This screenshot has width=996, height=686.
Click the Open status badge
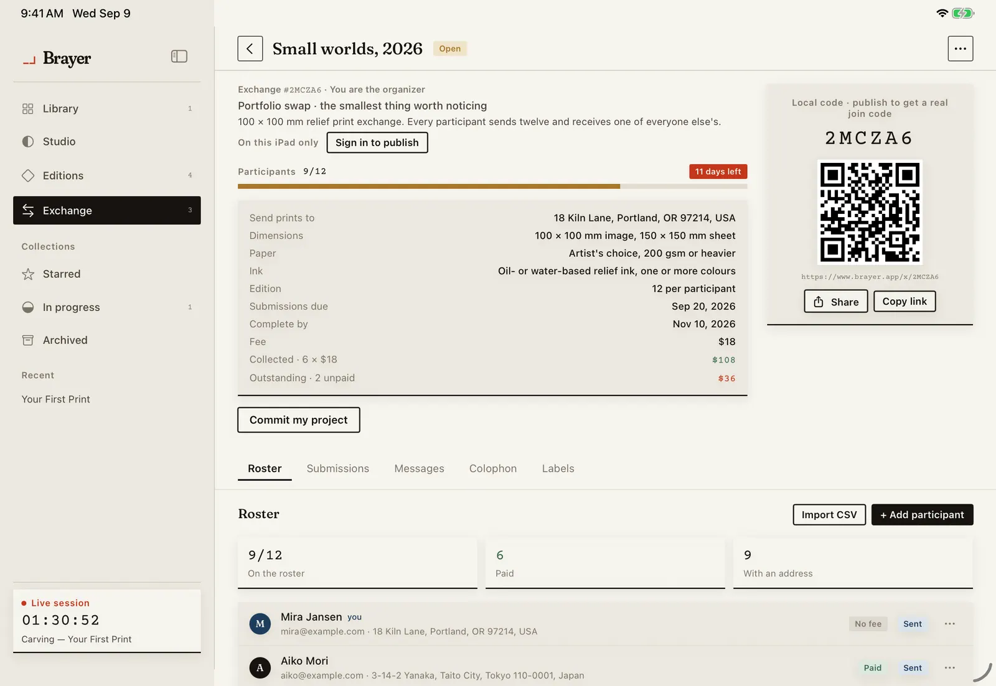click(x=450, y=49)
